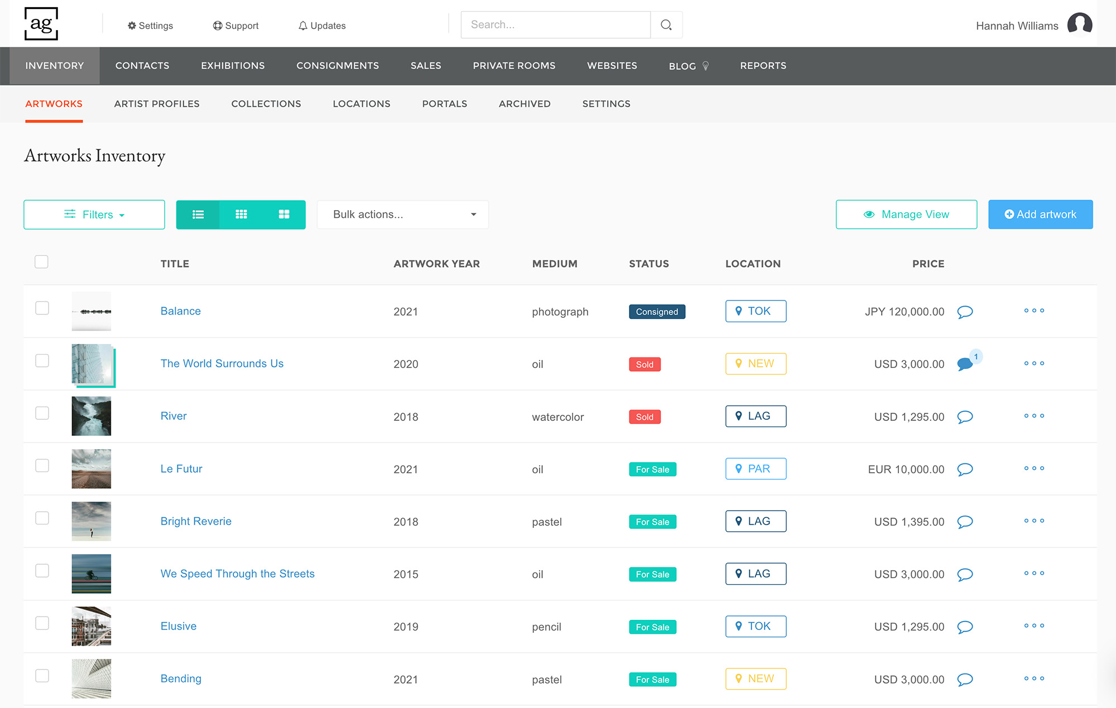Open more options for River row

point(1034,416)
